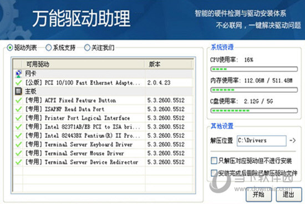This screenshot has height=204, width=305.
Task: Click the 退出 exit button
Action: point(289,195)
